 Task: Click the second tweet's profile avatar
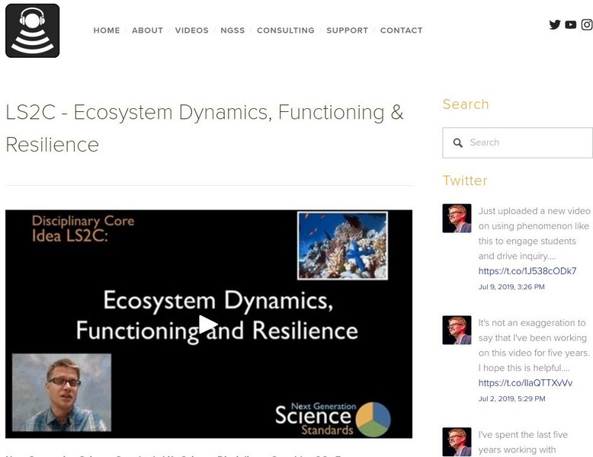pyautogui.click(x=457, y=330)
